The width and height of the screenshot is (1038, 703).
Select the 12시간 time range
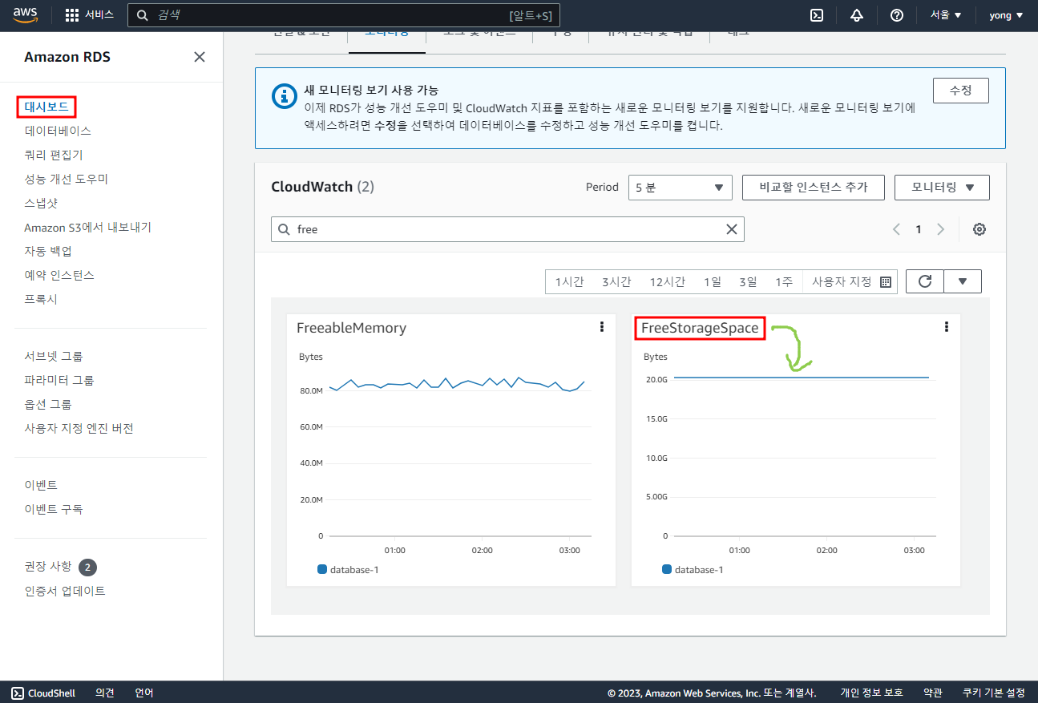(668, 282)
